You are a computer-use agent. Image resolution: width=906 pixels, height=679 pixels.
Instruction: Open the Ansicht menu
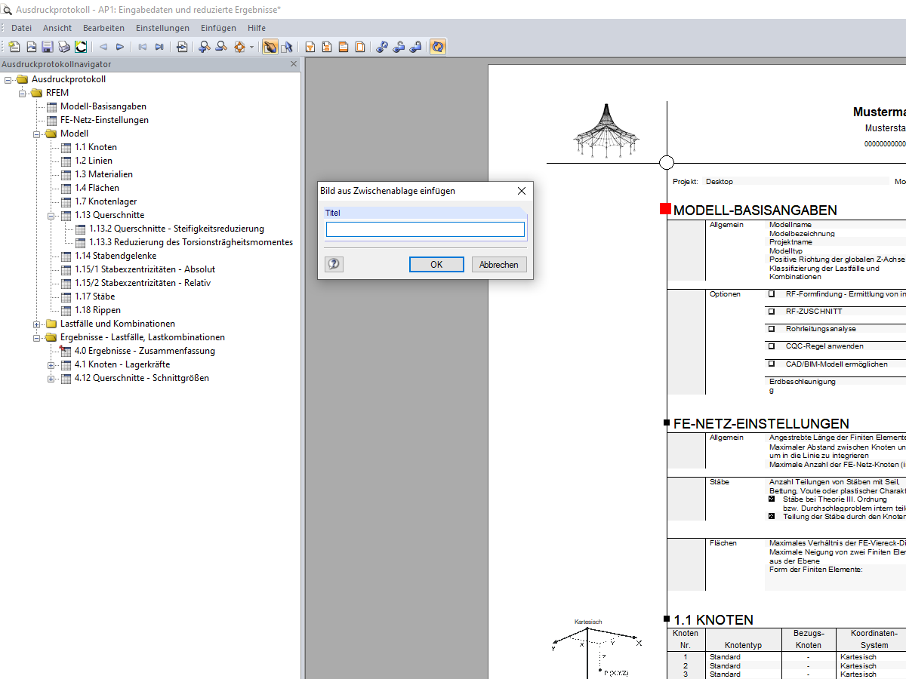pos(57,28)
